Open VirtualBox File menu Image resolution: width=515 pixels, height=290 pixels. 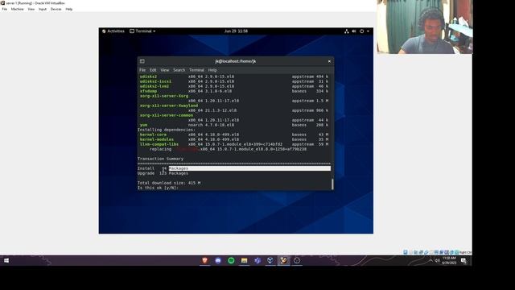pyautogui.click(x=5, y=9)
